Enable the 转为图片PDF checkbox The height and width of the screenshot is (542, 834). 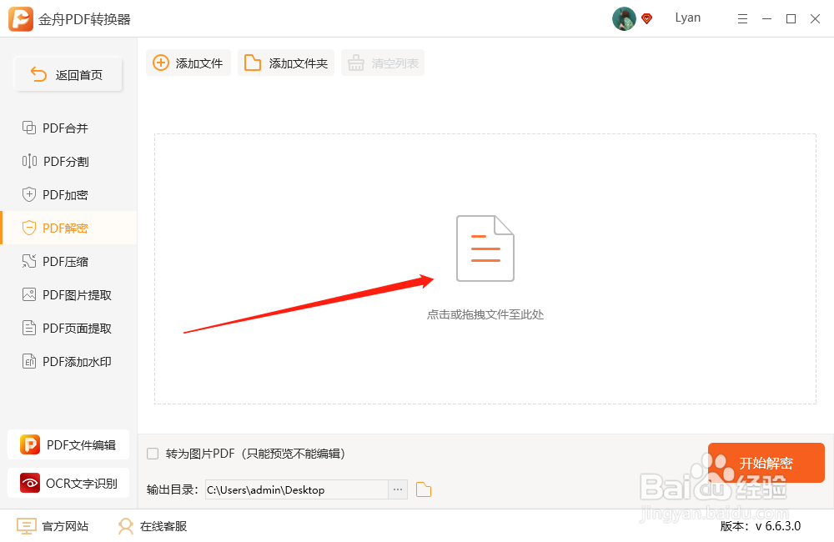point(153,453)
